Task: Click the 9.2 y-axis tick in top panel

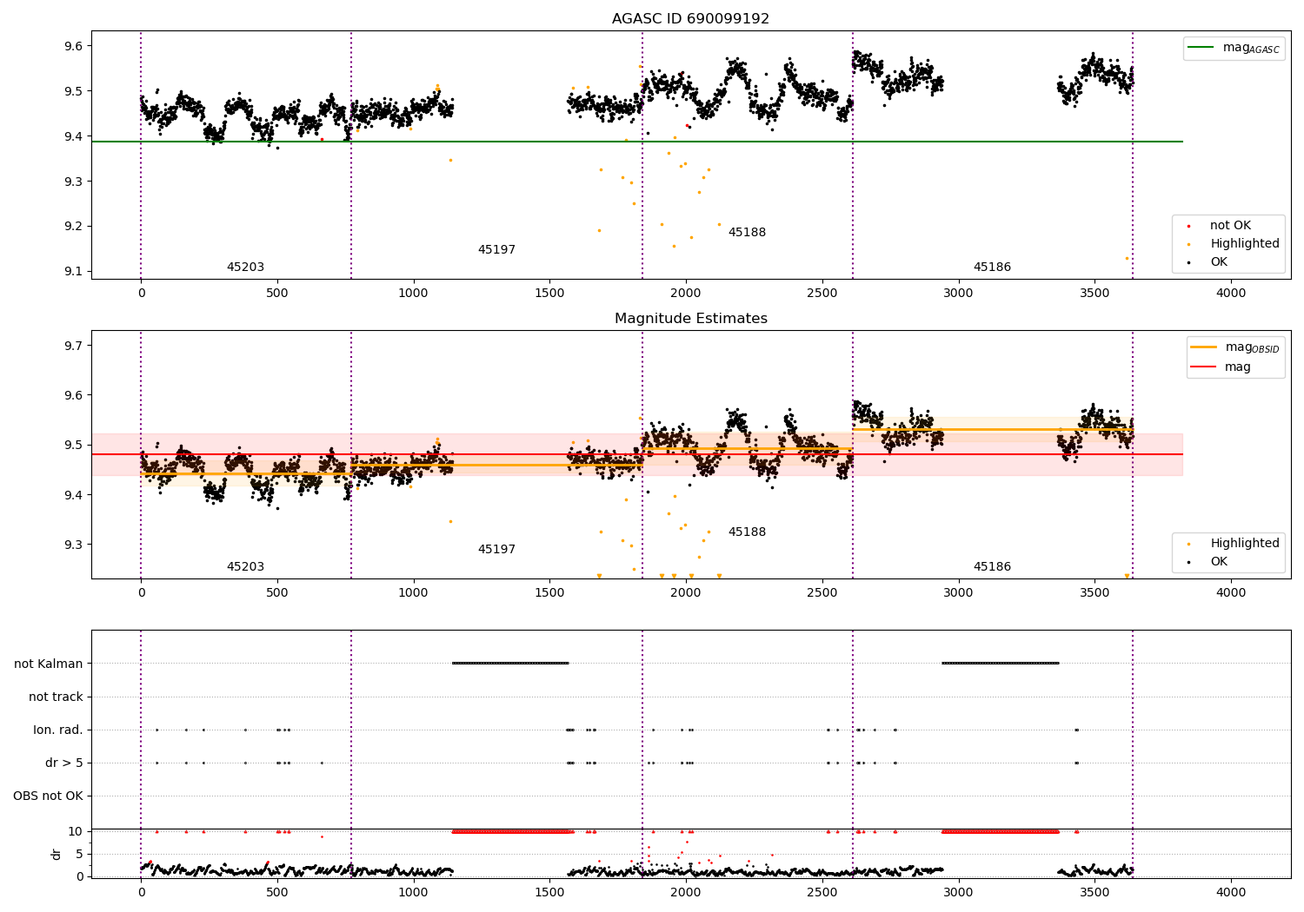Action: [x=74, y=226]
